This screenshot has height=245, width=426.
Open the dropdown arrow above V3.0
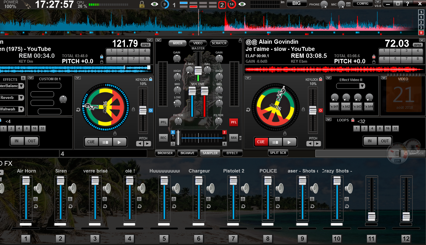coord(378,2)
